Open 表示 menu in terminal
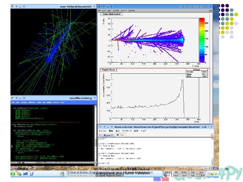The width and height of the screenshot is (243, 182). tap(118, 131)
